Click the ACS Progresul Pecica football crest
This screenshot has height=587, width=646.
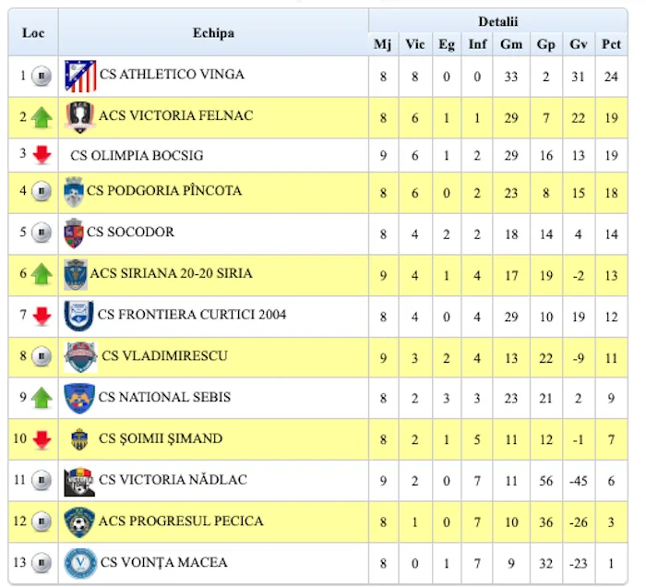(79, 521)
